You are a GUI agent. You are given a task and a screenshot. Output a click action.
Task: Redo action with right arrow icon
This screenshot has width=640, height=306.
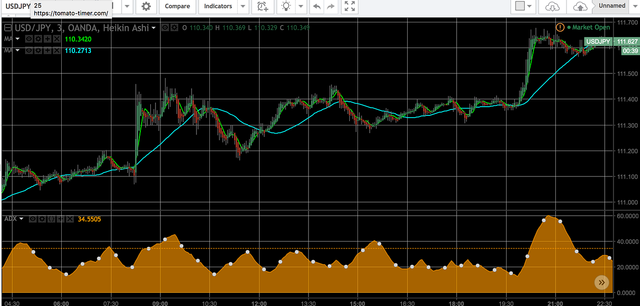coord(331,6)
